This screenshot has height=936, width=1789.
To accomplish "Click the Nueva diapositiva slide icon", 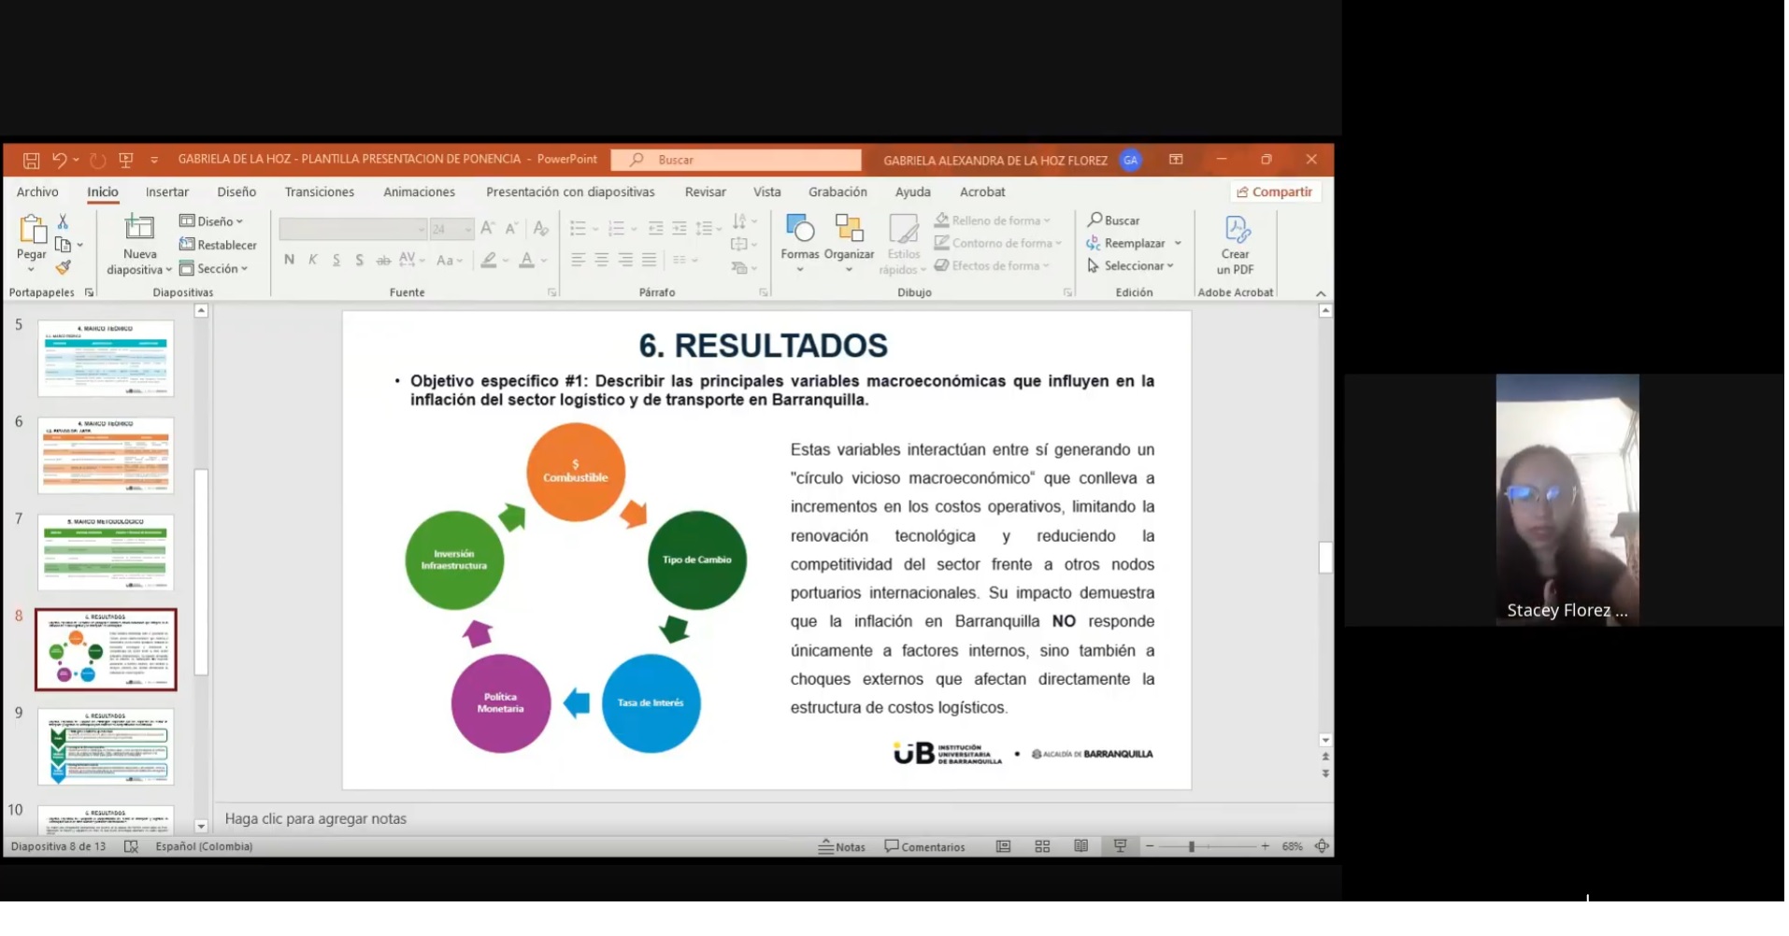I will click(x=139, y=228).
